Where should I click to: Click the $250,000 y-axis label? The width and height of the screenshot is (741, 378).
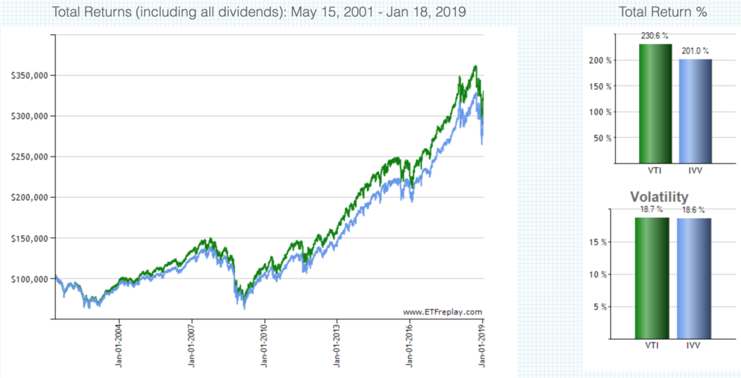coord(30,157)
